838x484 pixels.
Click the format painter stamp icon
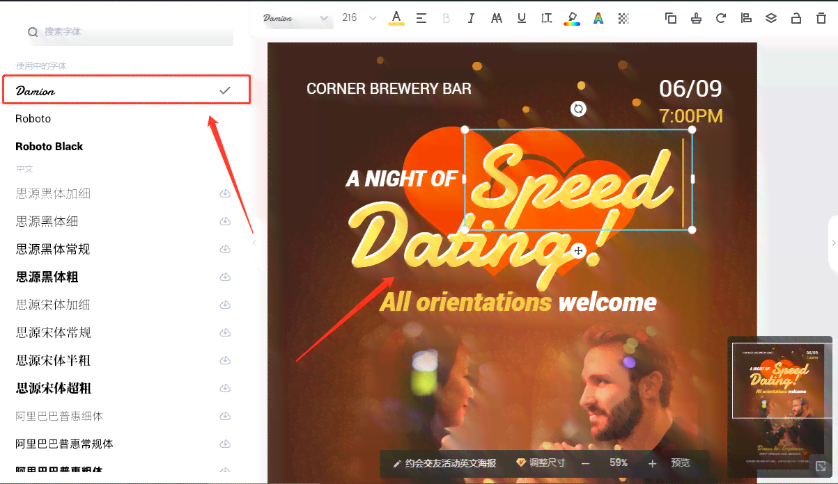point(696,18)
